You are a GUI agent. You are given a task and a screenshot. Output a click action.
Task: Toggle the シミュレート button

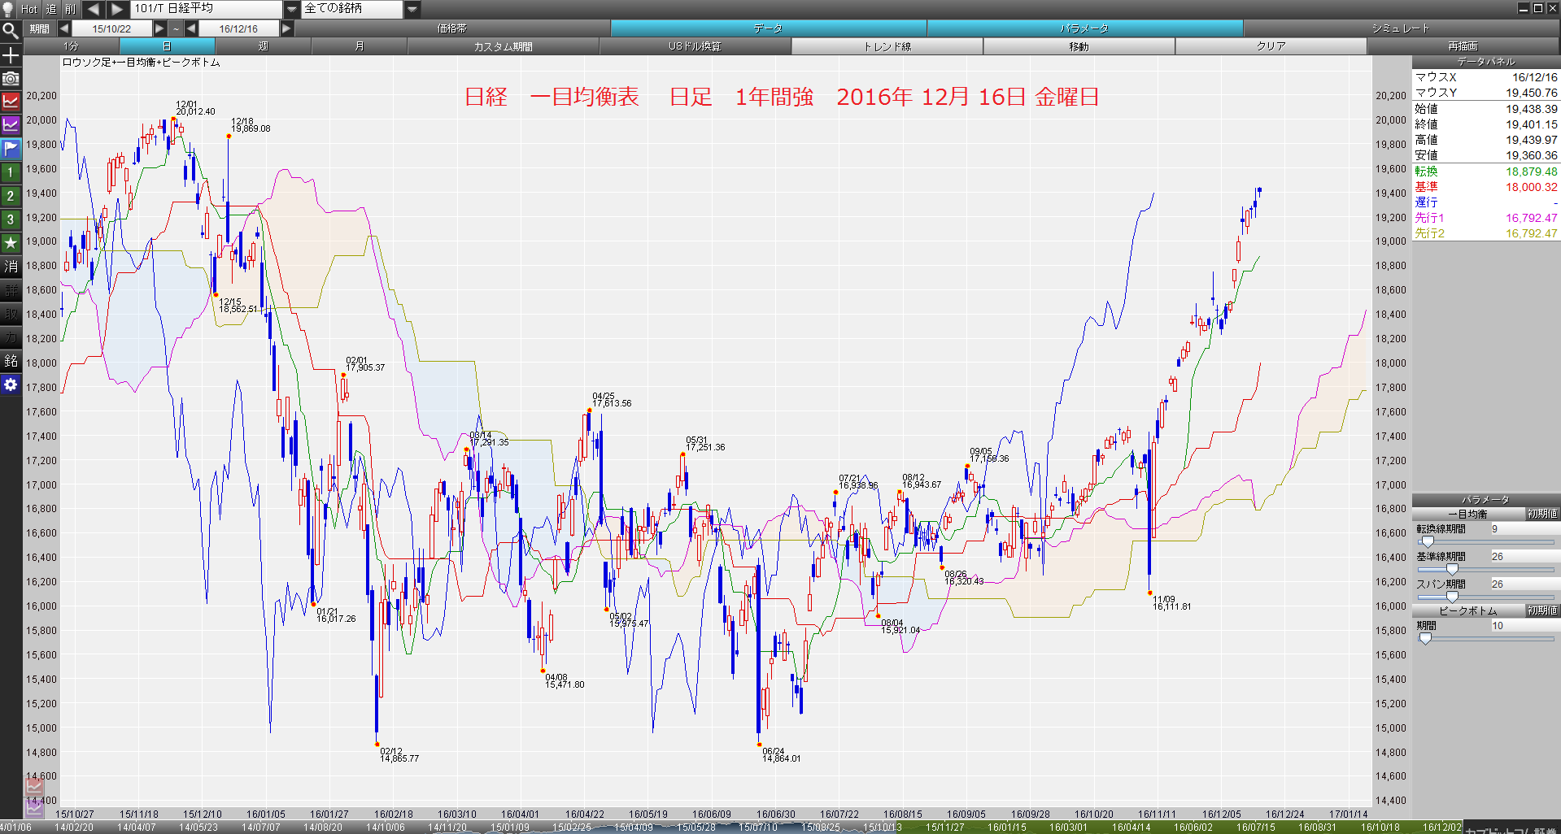pos(1401,28)
